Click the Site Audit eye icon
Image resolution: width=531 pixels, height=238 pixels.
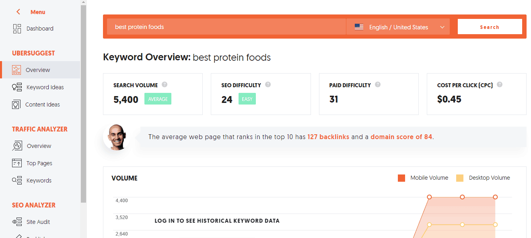pyautogui.click(x=17, y=222)
